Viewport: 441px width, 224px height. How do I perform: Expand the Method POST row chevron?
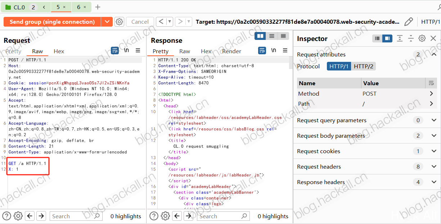click(x=431, y=93)
